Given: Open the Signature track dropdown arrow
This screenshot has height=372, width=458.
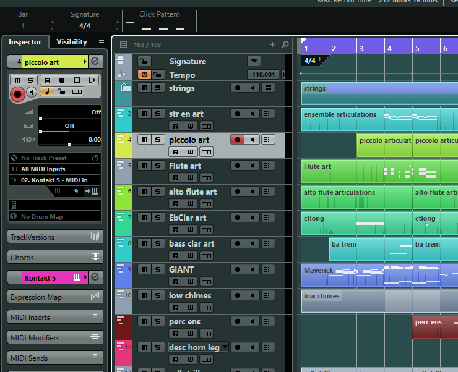Looking at the screenshot, I should click(x=254, y=61).
